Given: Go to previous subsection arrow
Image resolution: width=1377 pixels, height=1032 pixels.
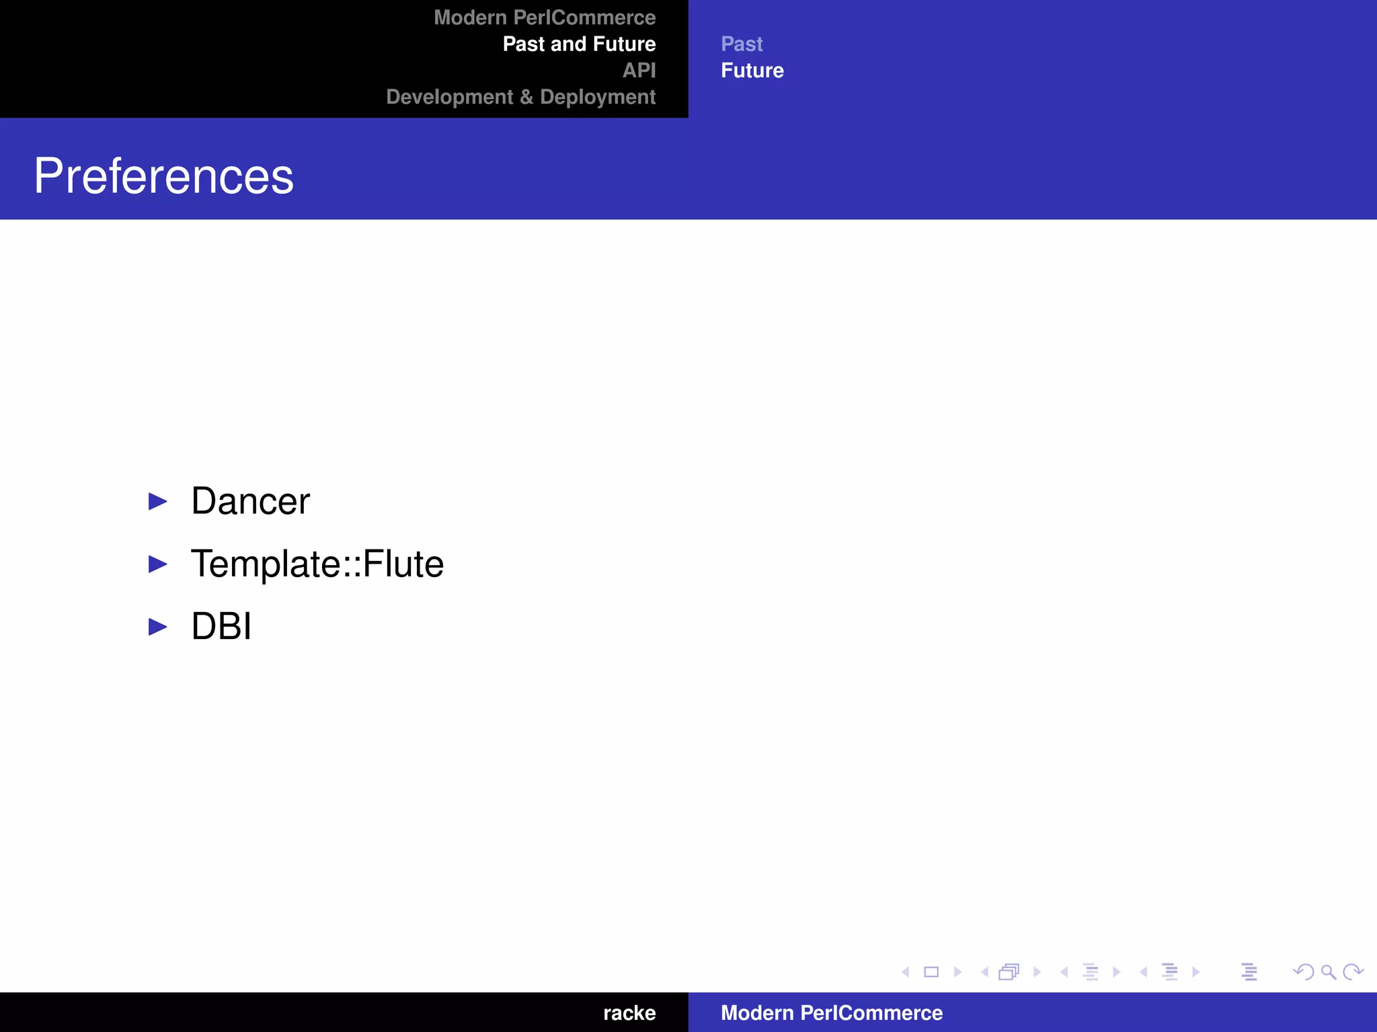Looking at the screenshot, I should (x=1064, y=972).
